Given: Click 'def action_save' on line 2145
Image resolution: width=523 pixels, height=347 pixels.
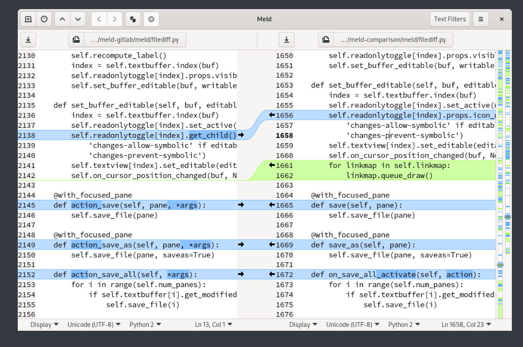Looking at the screenshot, I should coord(86,205).
